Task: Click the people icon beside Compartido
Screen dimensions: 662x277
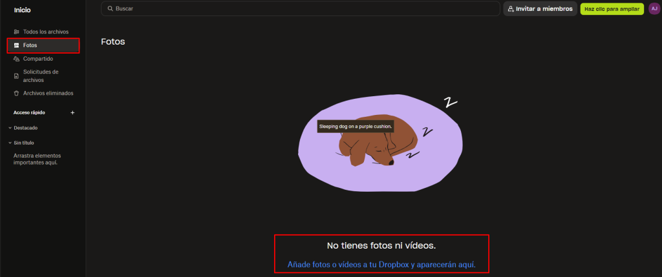Action: (16, 59)
